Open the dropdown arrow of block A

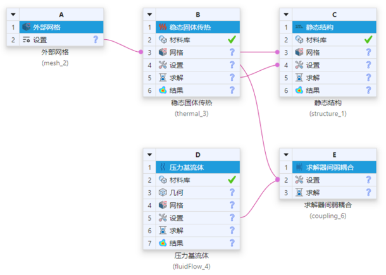point(13,15)
